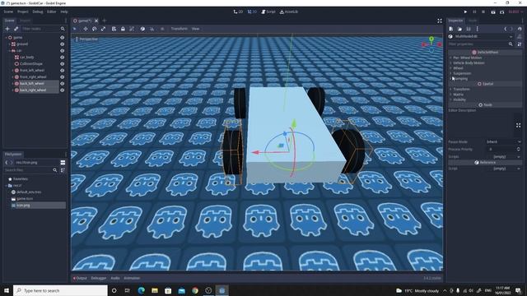The width and height of the screenshot is (527, 296).
Task: Activate the Select Mode arrow tool
Action: pos(75,29)
